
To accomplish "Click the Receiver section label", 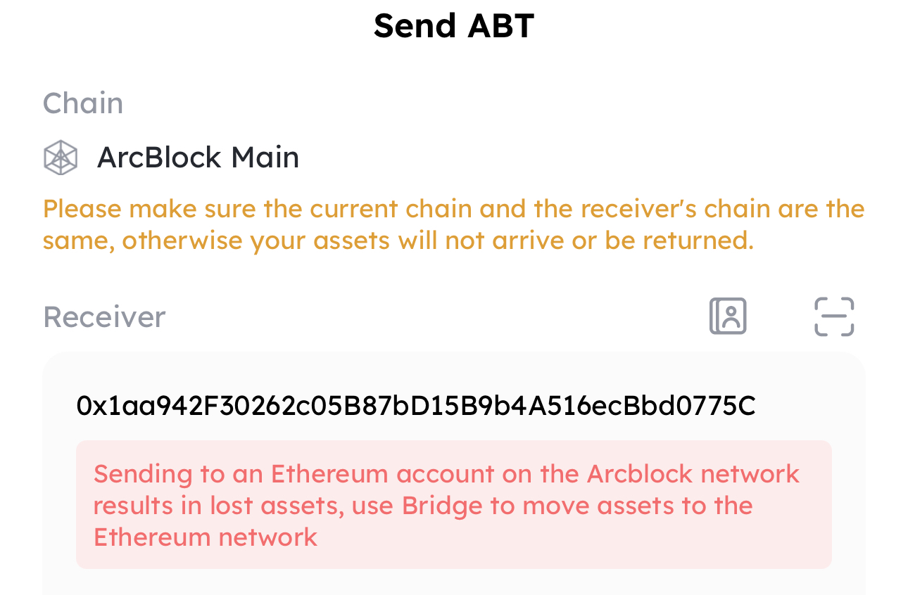I will pos(104,316).
